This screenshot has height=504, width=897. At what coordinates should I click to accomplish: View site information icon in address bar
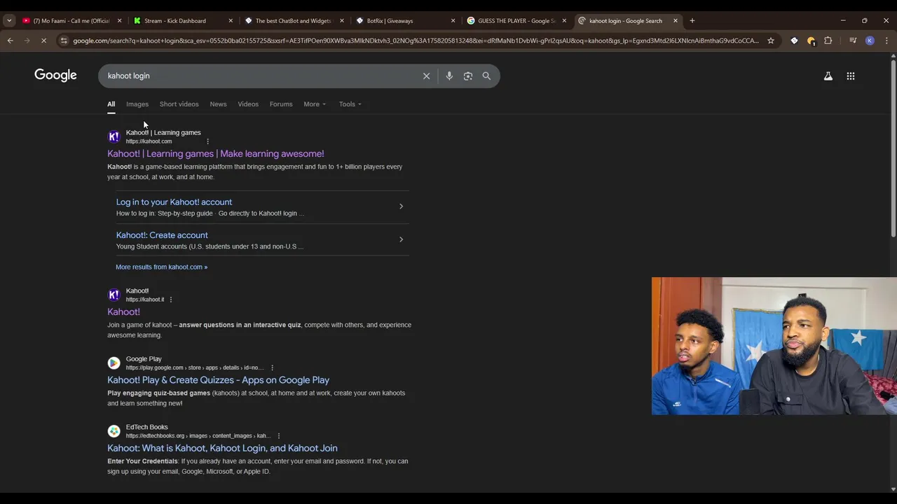(64, 41)
